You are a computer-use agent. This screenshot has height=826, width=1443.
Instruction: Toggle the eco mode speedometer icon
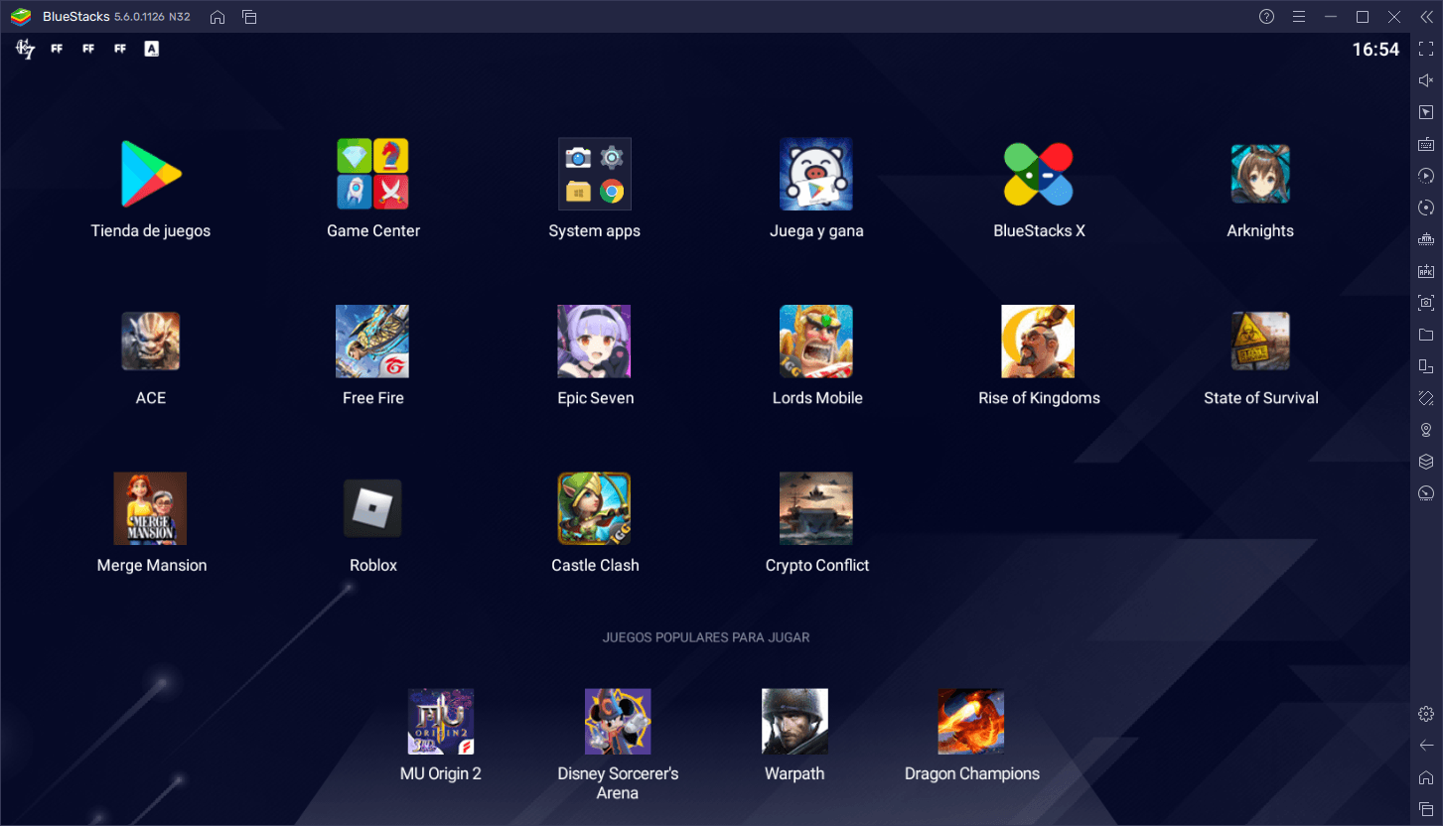[1426, 493]
